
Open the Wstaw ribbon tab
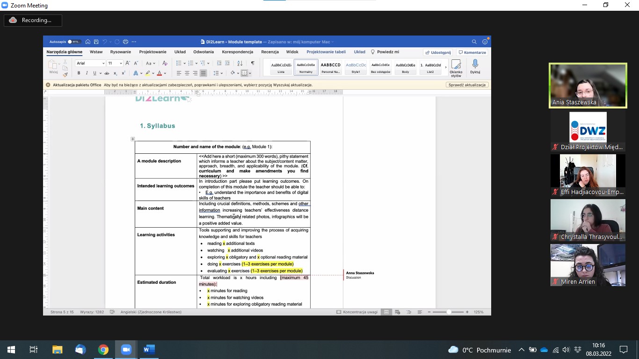coord(96,52)
